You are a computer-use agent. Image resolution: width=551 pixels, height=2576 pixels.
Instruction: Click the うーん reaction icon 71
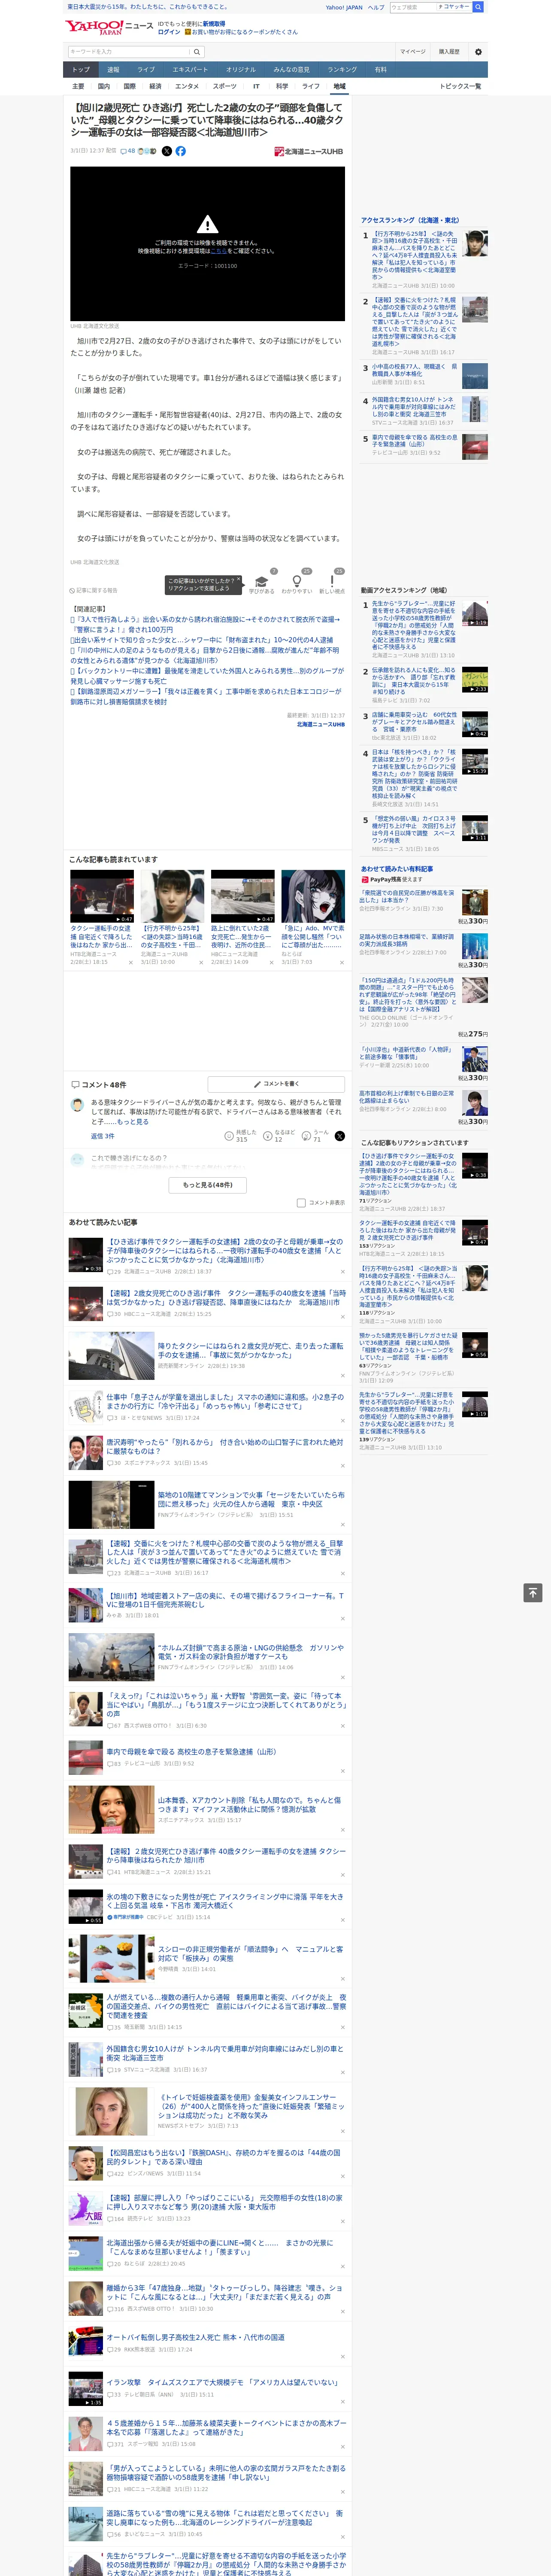306,1136
